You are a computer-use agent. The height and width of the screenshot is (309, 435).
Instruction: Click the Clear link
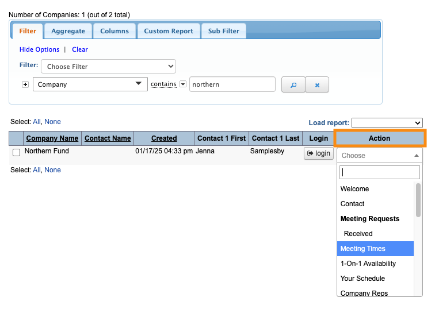80,49
